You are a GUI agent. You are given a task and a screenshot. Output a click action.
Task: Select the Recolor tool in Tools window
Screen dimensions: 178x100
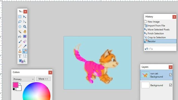click(25, 51)
